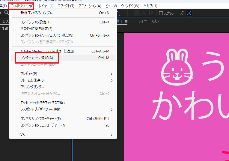Image resolution: width=229 pixels, height=161 pixels.
Task: Switch to the レイヤー (なし) tab
Action: 148,21
